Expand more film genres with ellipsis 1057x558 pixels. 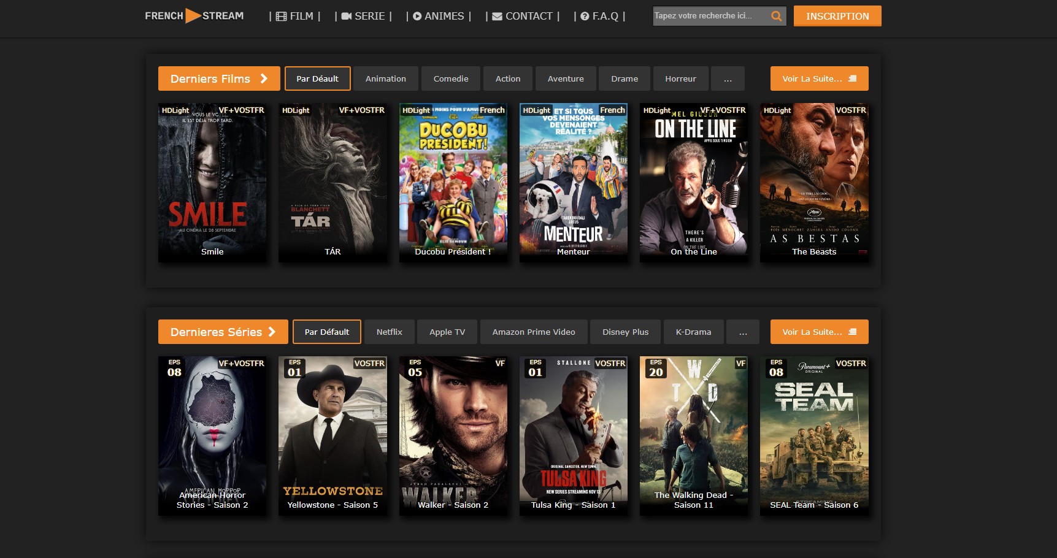[x=728, y=78]
